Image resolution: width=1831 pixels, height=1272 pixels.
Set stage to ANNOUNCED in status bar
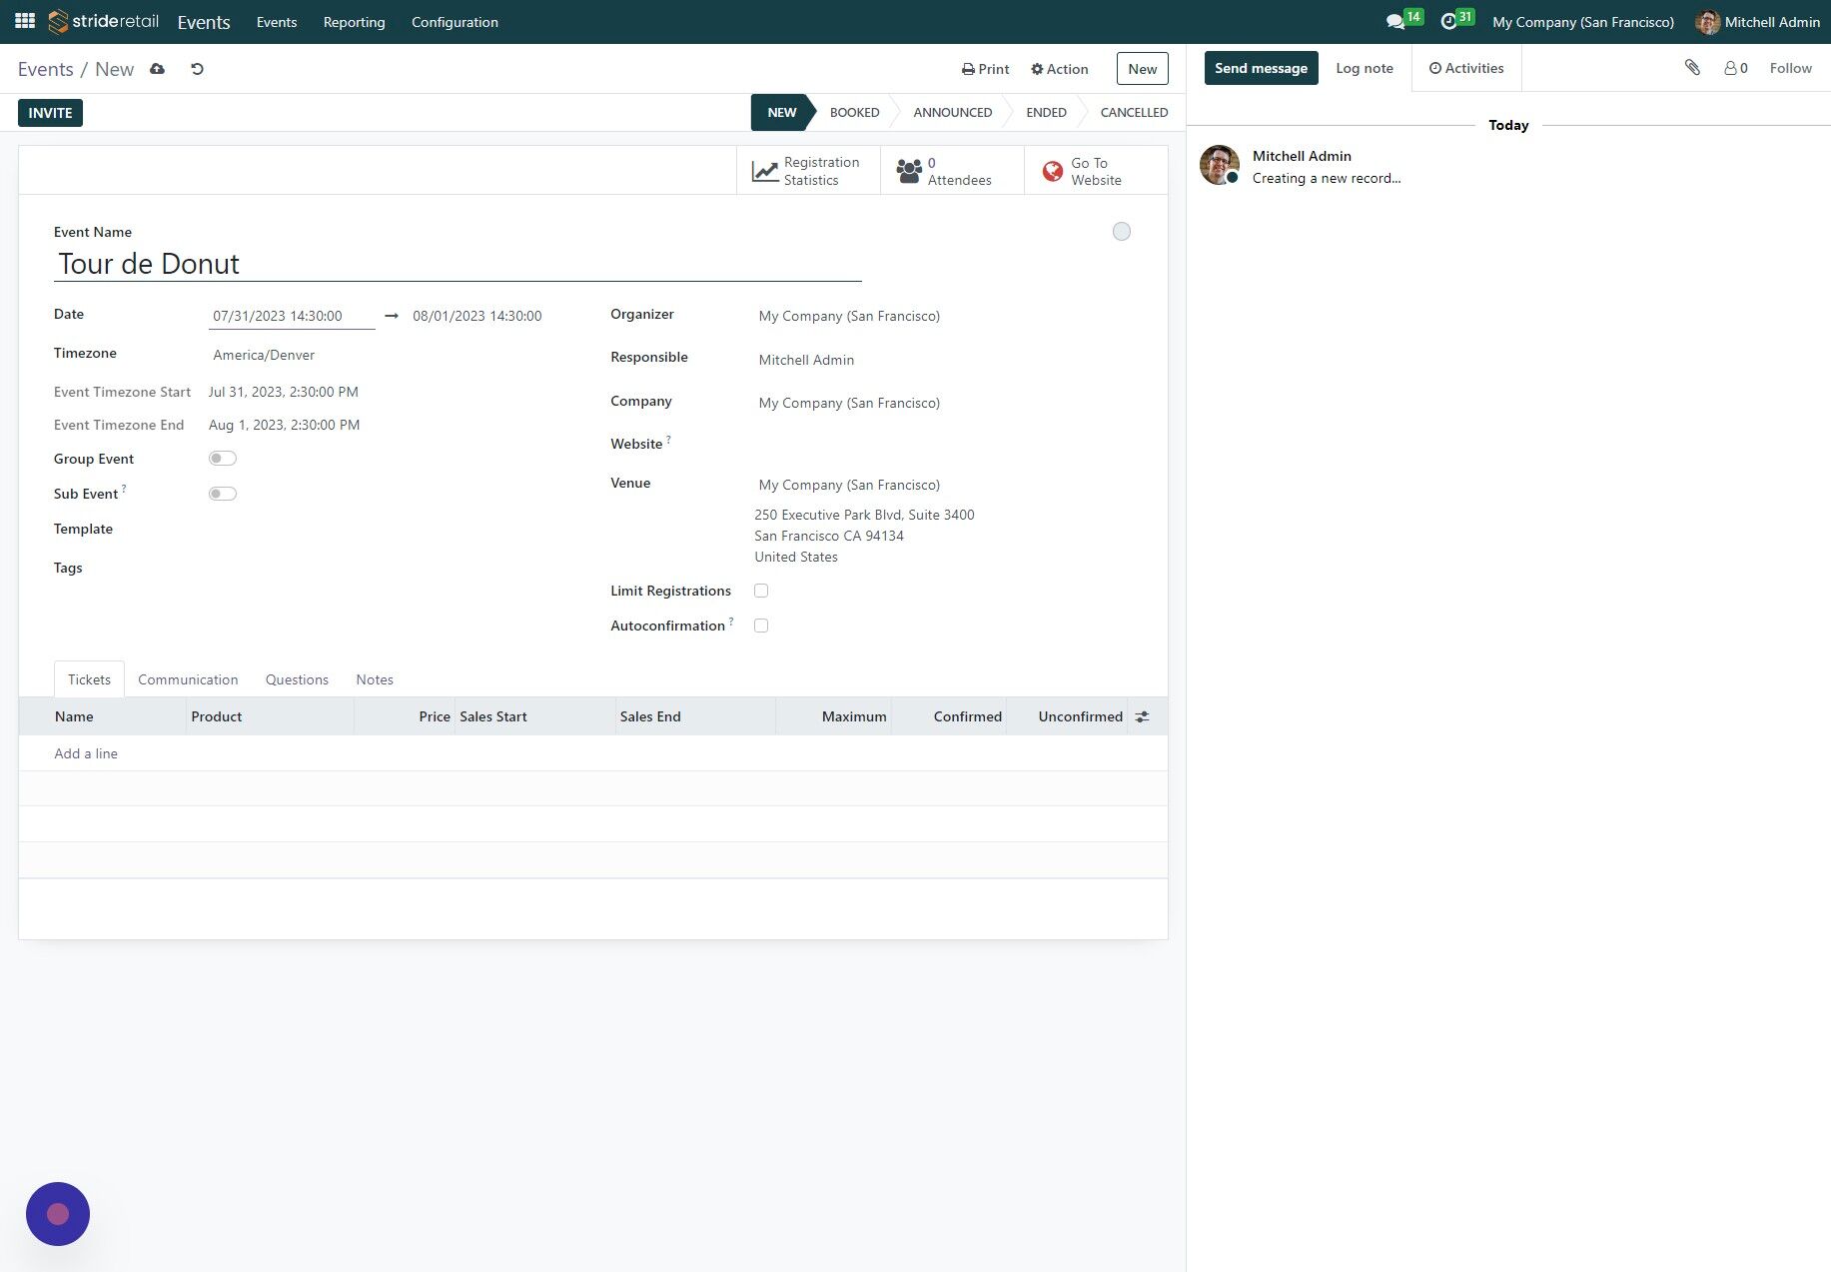[x=952, y=113]
